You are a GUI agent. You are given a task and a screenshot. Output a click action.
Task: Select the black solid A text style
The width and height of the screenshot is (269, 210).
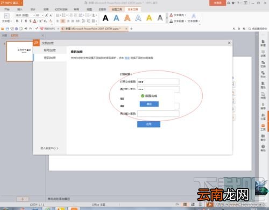click(x=105, y=18)
